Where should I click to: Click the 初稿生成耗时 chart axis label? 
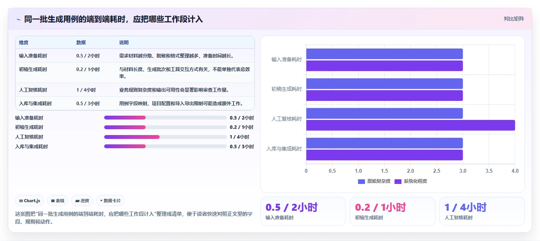(286, 89)
